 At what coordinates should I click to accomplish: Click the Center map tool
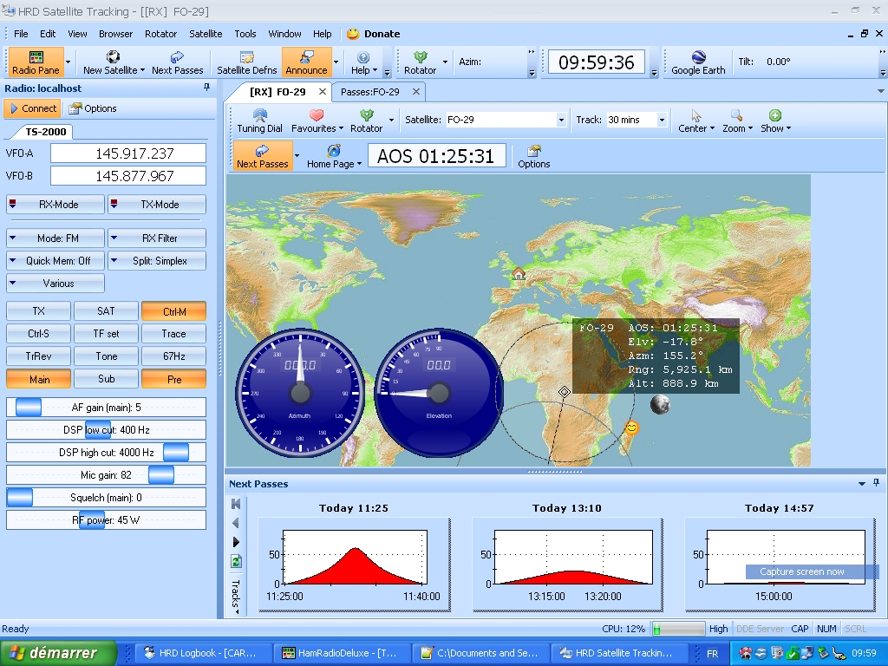pos(696,121)
